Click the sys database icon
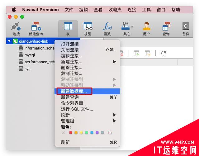 click(x=21, y=69)
